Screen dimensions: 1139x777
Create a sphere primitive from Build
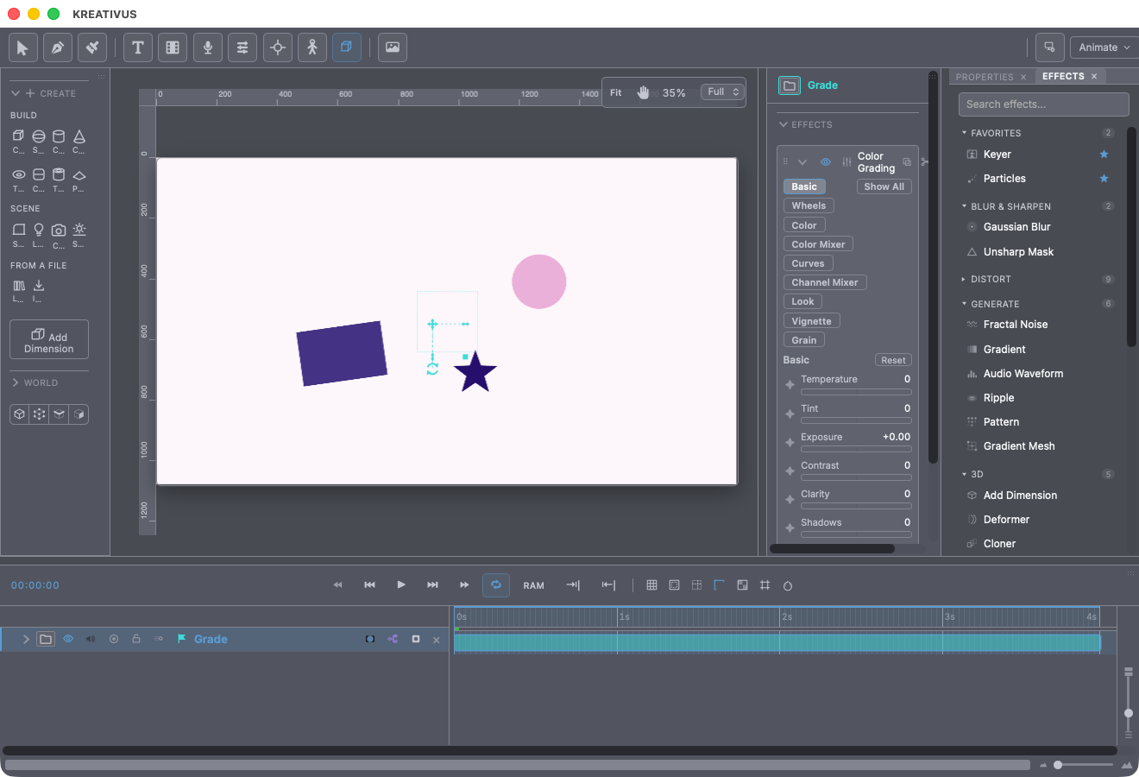(x=39, y=136)
